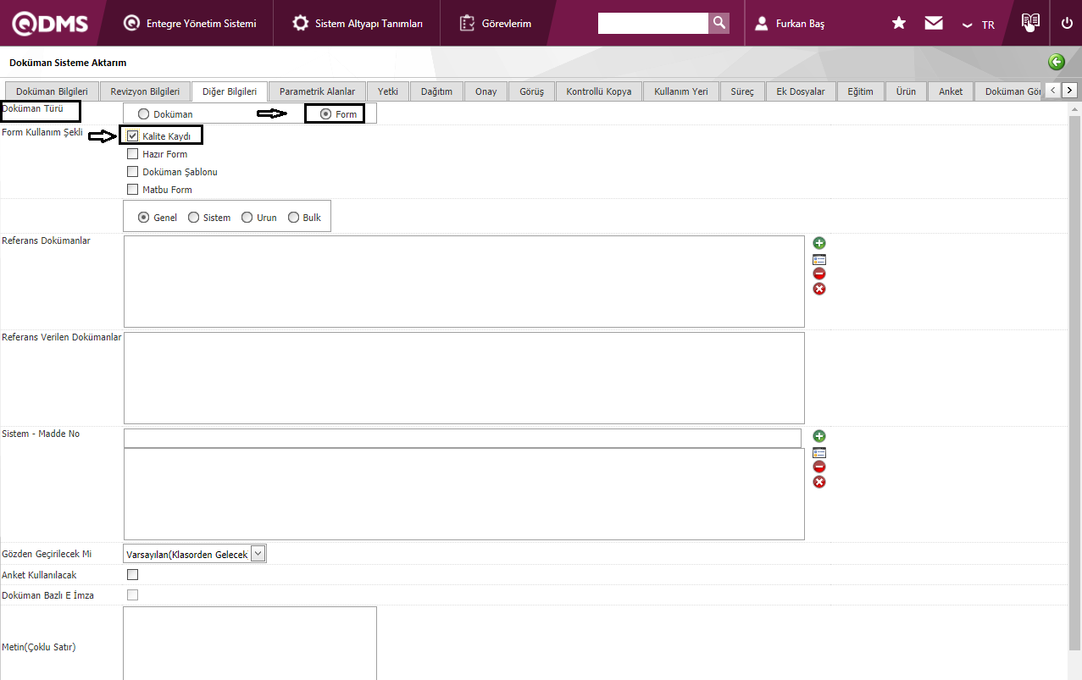Image resolution: width=1082 pixels, height=680 pixels.
Task: Toggle the Kalite Kaydı checkbox
Action: tap(132, 135)
